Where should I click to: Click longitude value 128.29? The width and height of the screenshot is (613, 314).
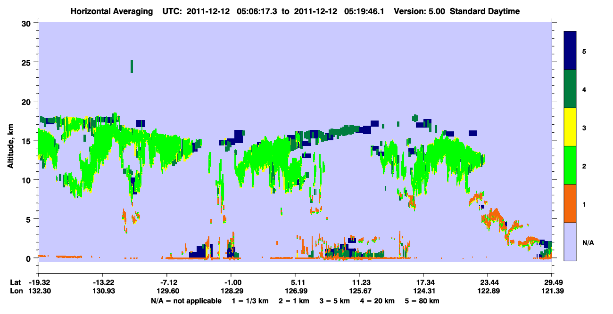(232, 291)
